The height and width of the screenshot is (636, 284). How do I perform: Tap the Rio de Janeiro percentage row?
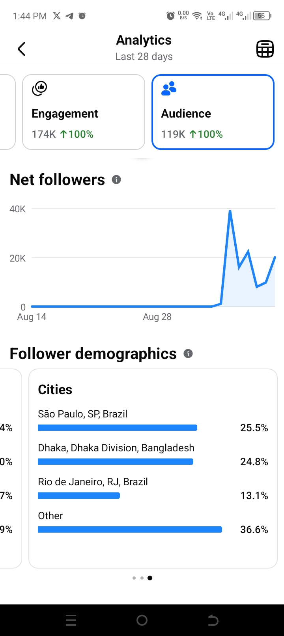pyautogui.click(x=153, y=489)
